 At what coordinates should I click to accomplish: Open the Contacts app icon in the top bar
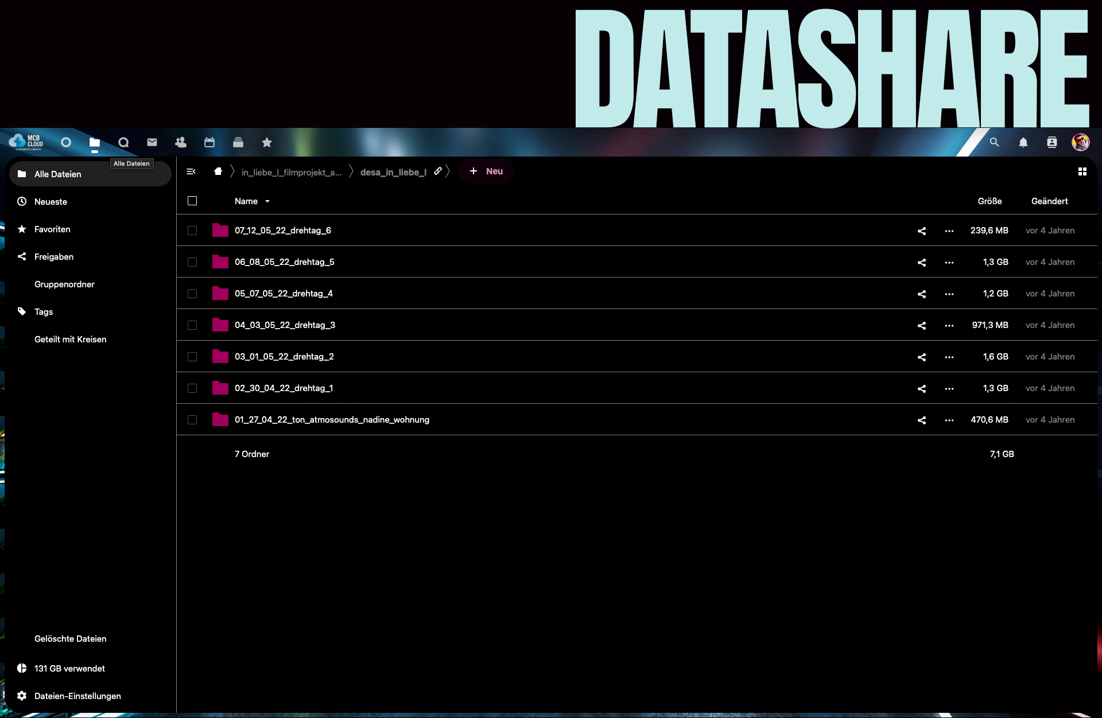click(181, 142)
